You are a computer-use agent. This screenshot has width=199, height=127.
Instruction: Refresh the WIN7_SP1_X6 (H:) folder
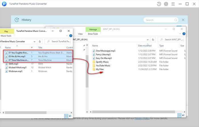(x=153, y=40)
